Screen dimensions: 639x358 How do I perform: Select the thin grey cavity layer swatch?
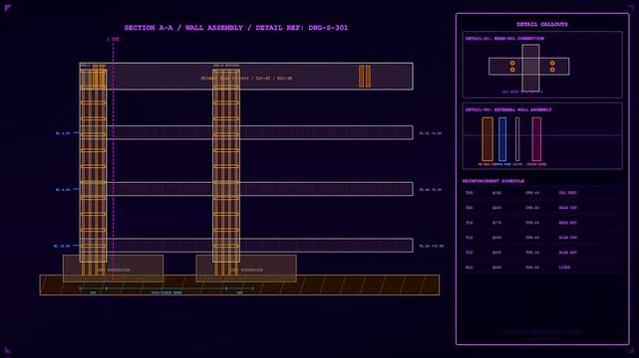tap(517, 139)
